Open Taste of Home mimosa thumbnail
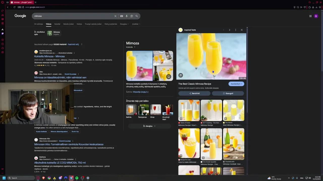This screenshot has width=323, height=181. 189,110
